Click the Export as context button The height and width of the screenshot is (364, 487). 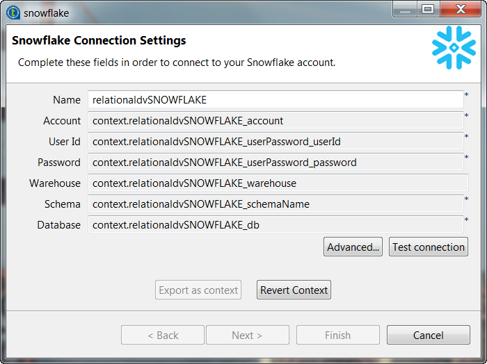tap(198, 290)
